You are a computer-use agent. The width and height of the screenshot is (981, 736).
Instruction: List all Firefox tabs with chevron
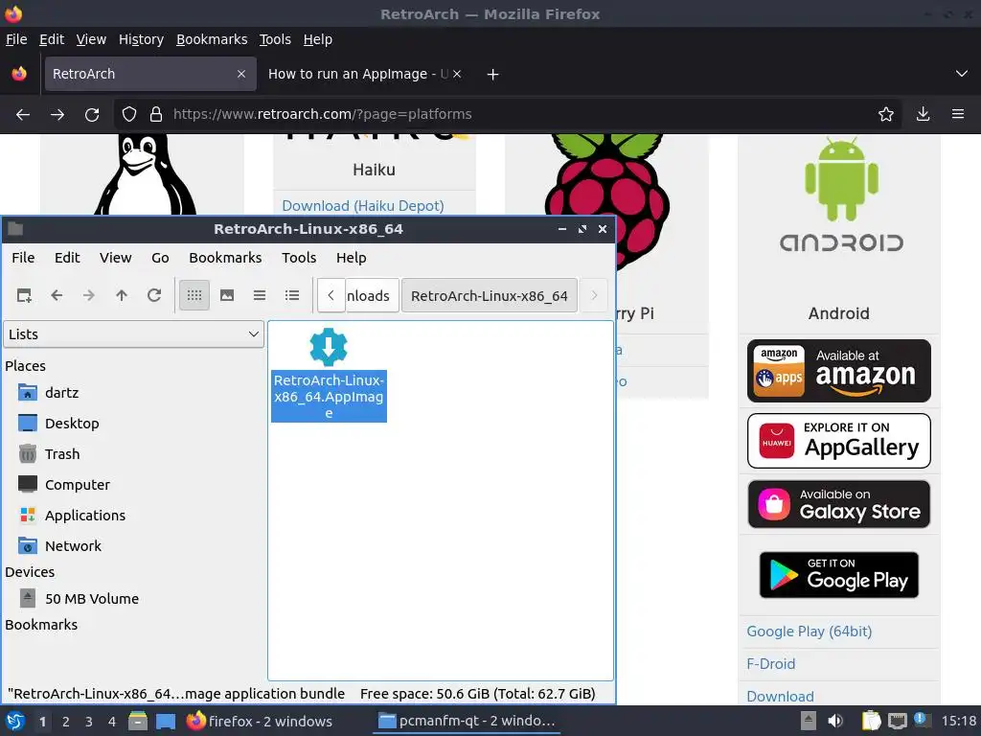click(962, 74)
